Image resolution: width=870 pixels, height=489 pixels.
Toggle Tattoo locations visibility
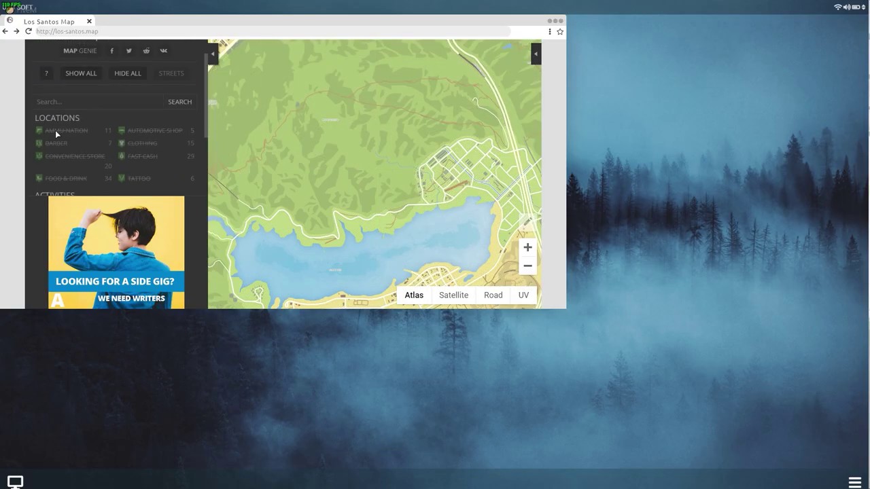156,179
